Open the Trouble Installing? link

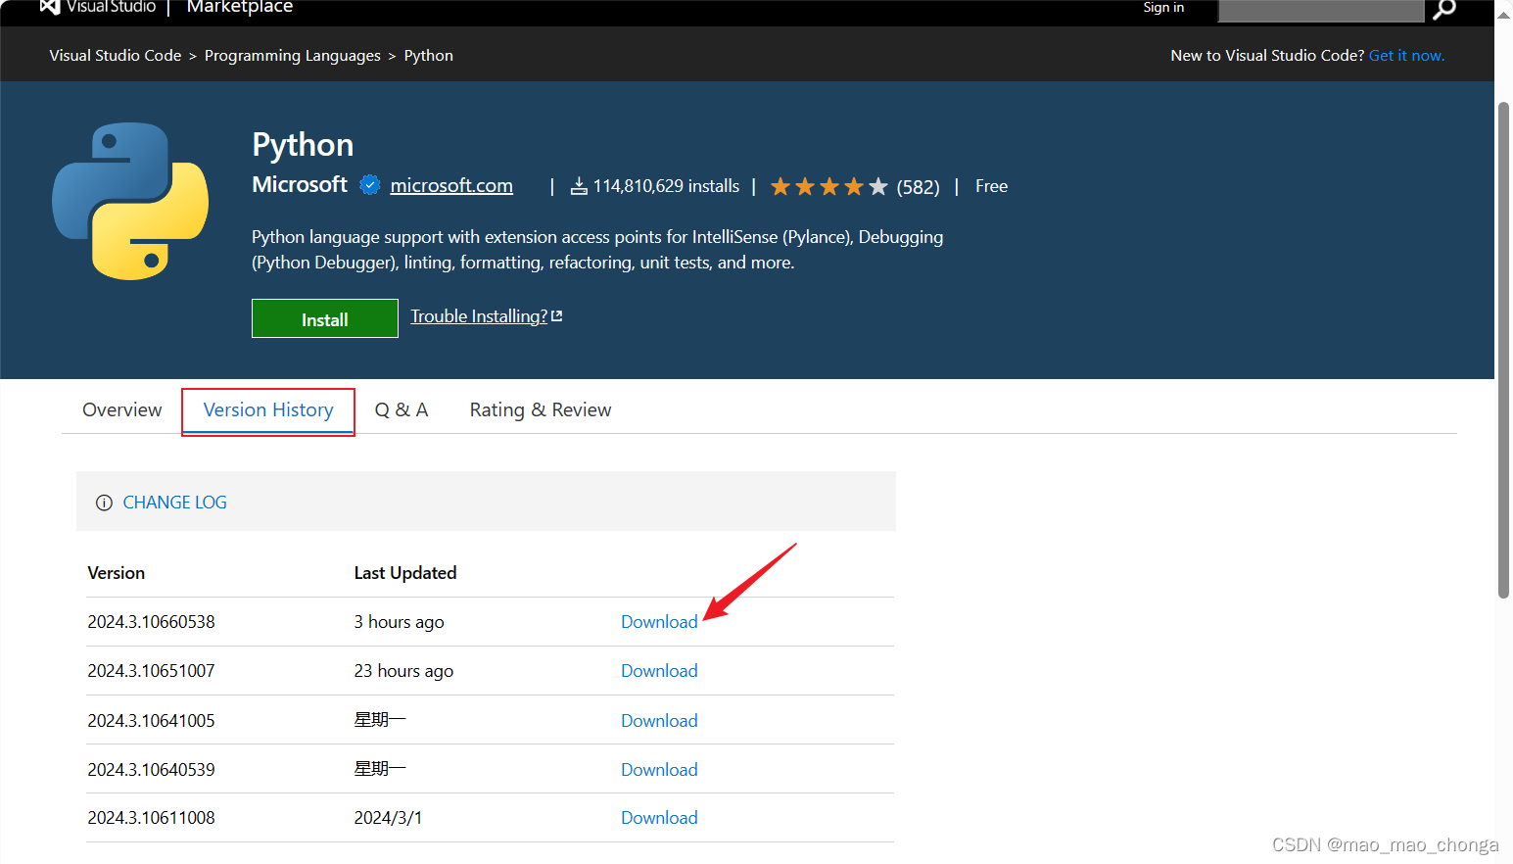point(479,316)
